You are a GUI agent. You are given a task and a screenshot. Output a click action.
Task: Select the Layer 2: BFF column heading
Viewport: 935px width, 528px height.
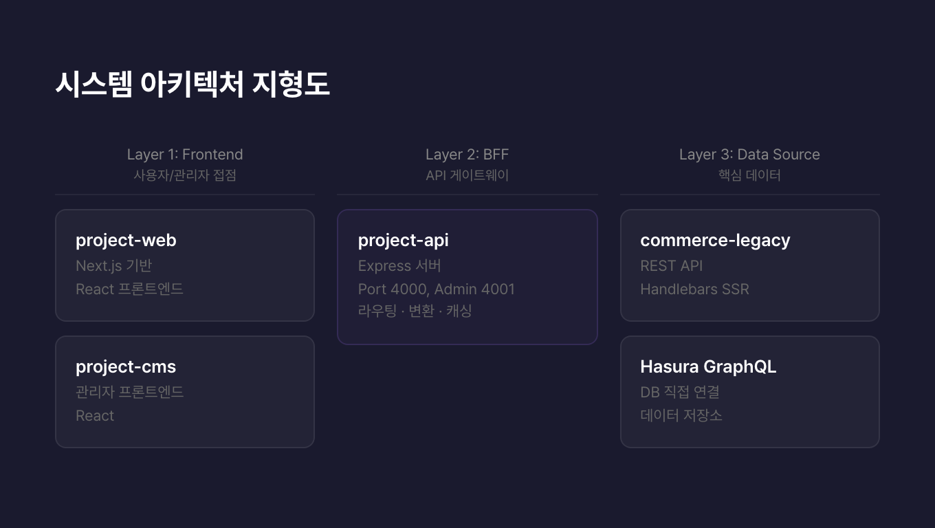point(467,155)
